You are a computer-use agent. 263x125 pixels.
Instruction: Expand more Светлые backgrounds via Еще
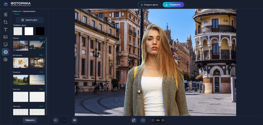42,89
